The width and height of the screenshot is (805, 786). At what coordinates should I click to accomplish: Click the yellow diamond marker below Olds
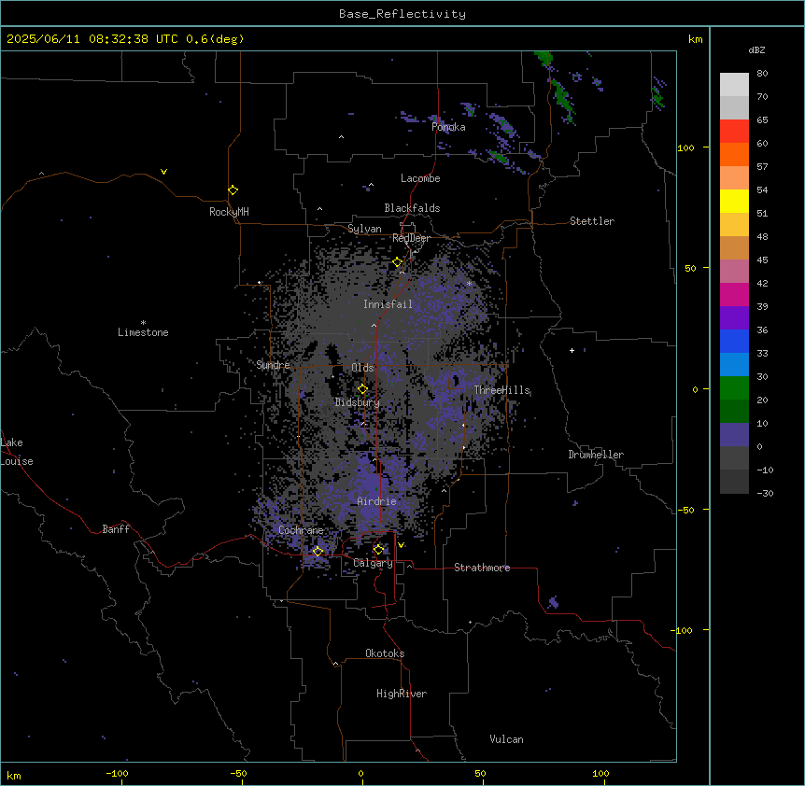coord(363,389)
